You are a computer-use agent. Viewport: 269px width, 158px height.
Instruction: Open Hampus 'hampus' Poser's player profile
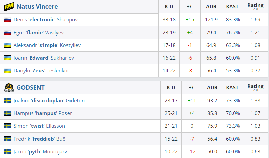coord(43,113)
